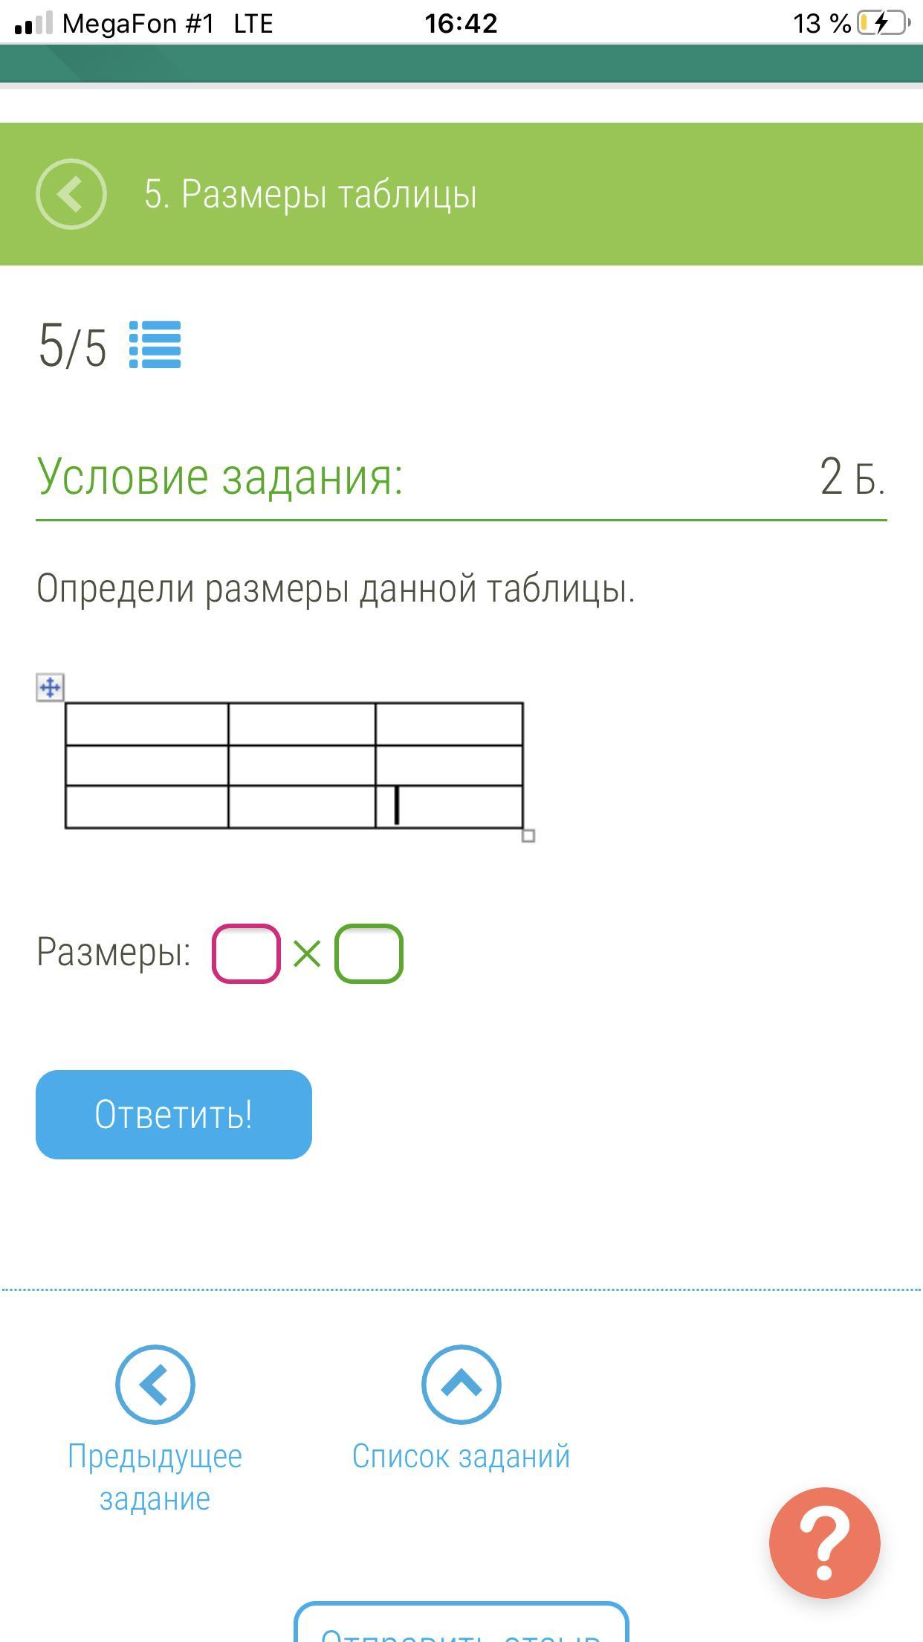Focus the green-bordered size input box
This screenshot has height=1642, width=923.
coord(369,953)
